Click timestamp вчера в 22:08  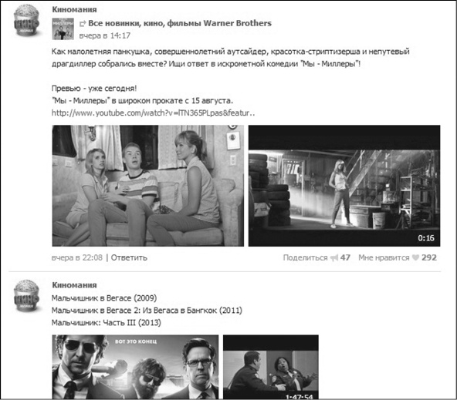tap(77, 257)
